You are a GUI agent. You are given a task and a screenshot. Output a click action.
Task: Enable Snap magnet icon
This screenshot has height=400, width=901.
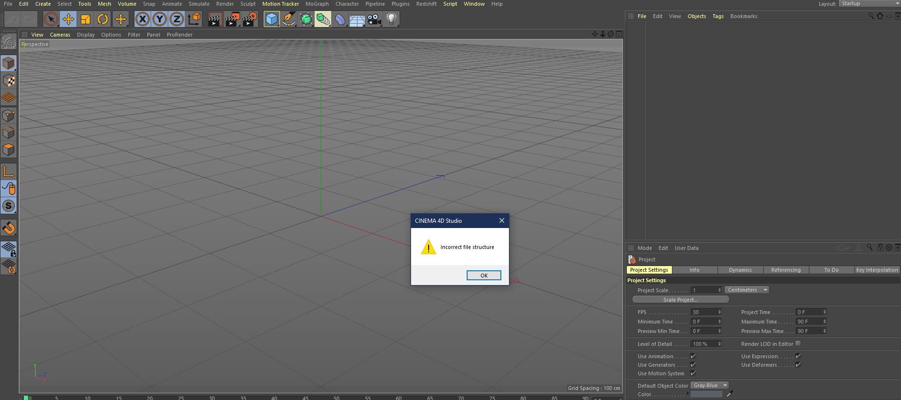pos(9,228)
